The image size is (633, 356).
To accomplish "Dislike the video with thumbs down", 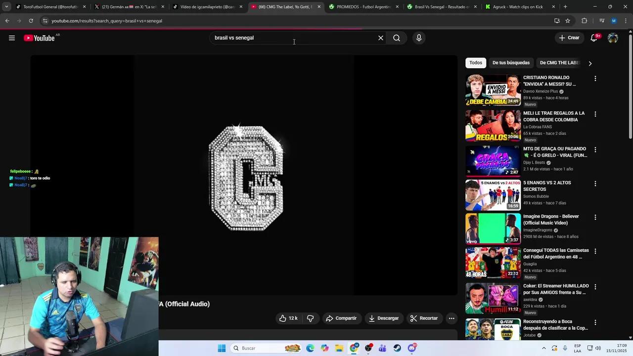I will click(x=311, y=318).
